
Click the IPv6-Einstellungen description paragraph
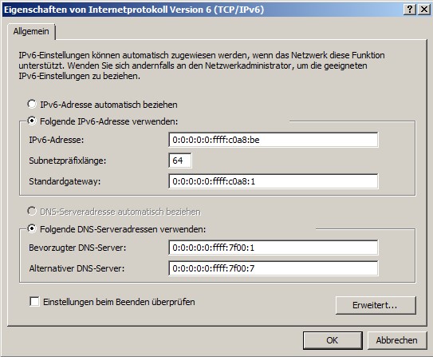[x=202, y=65]
